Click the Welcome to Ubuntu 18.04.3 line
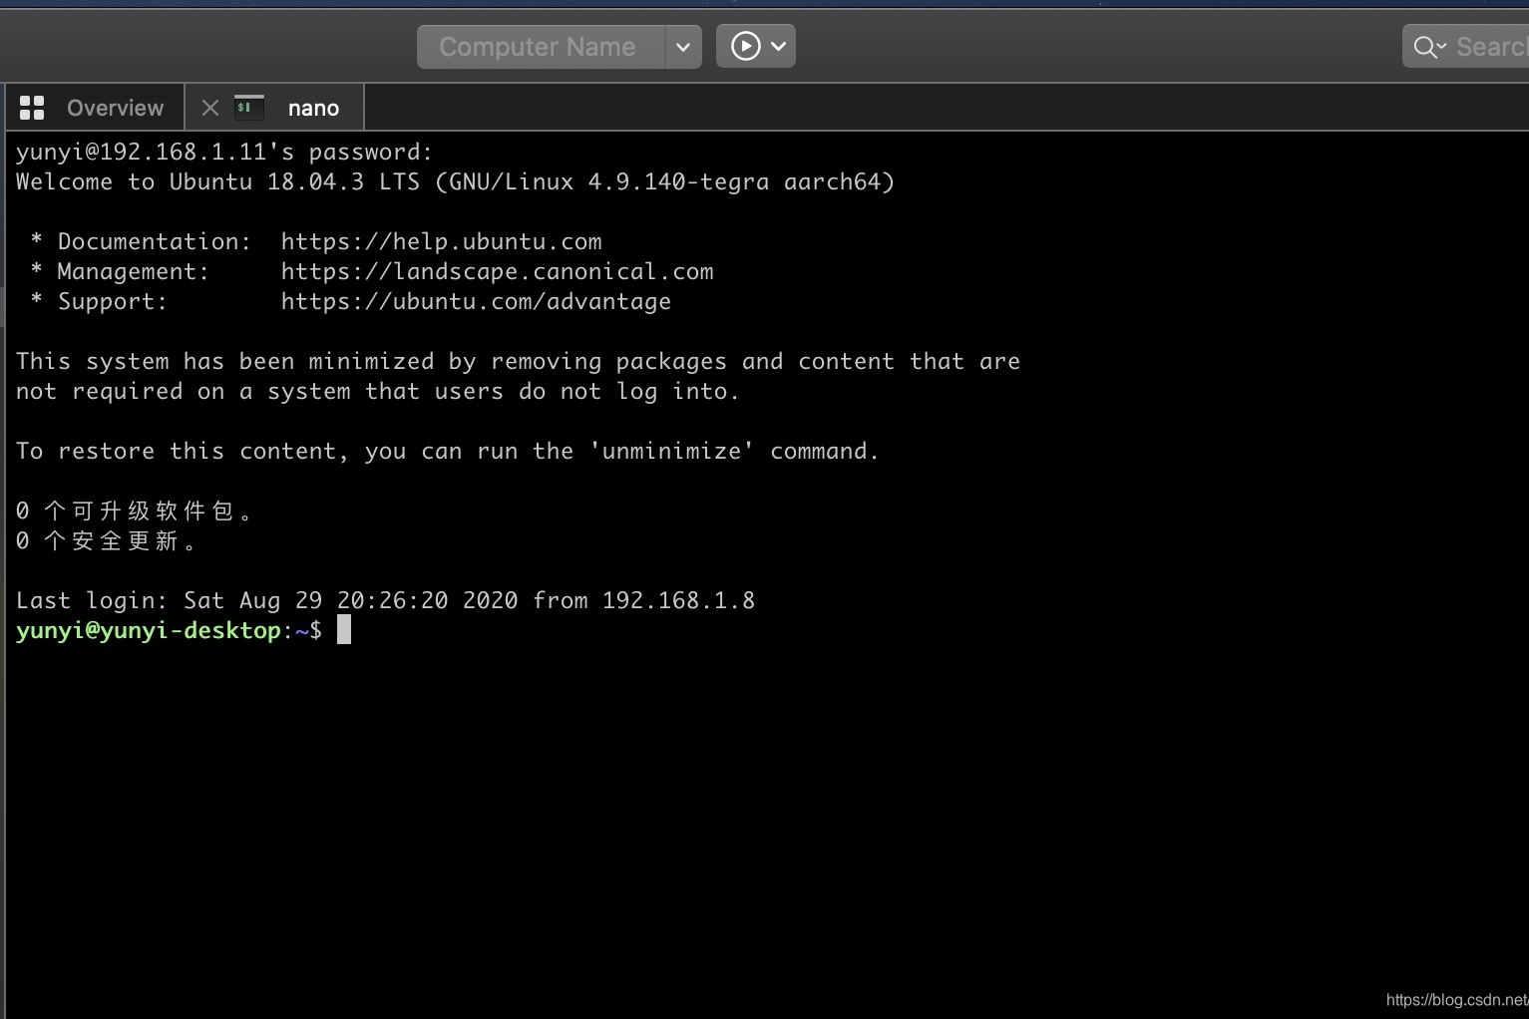This screenshot has width=1529, height=1019. (x=455, y=181)
